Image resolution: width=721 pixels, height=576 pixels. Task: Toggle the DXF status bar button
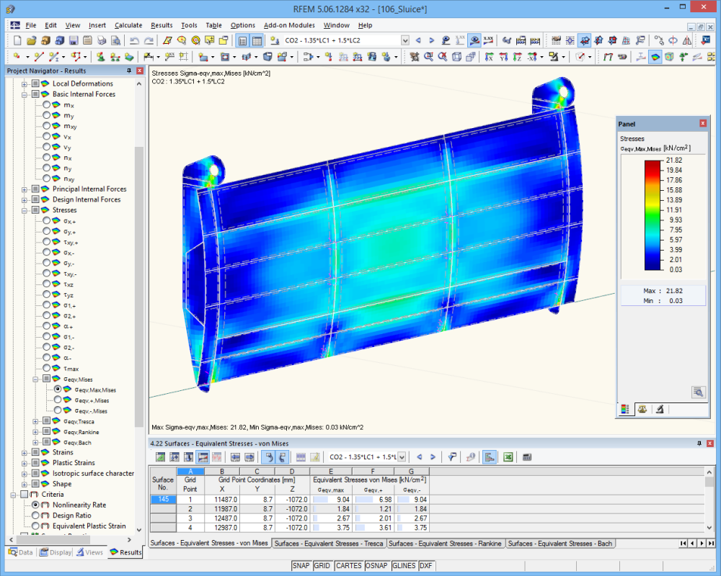point(426,565)
